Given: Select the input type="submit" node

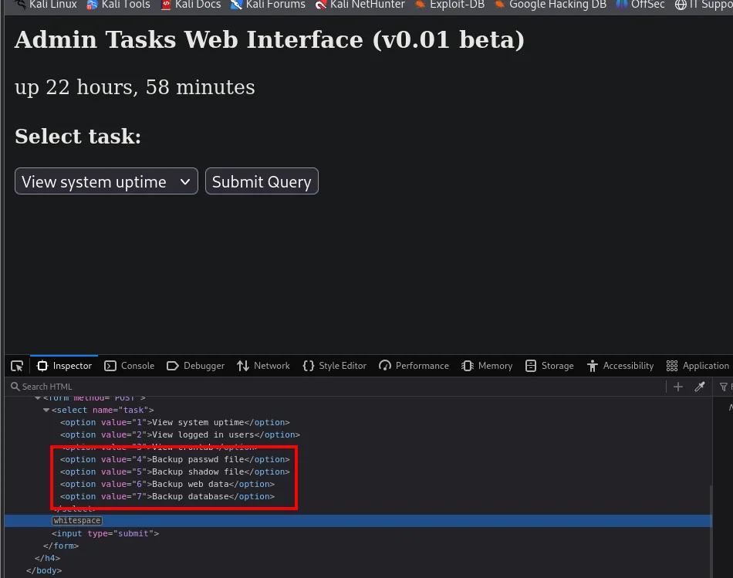Looking at the screenshot, I should pyautogui.click(x=105, y=533).
